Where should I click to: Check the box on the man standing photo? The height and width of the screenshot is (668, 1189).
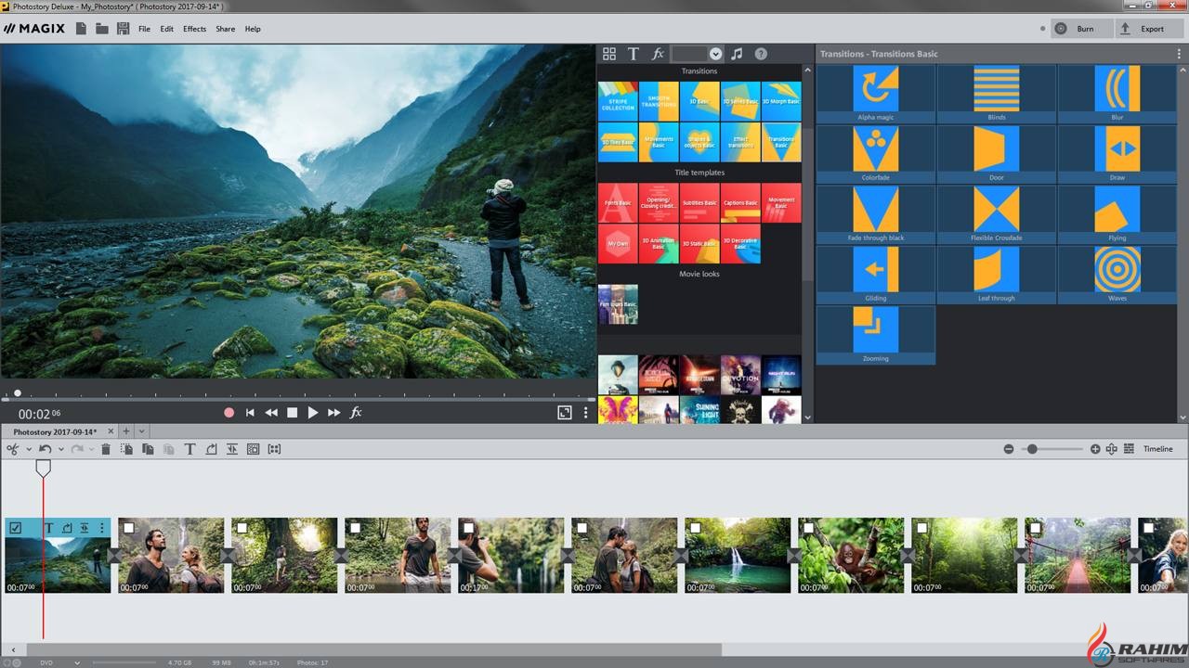[356, 528]
